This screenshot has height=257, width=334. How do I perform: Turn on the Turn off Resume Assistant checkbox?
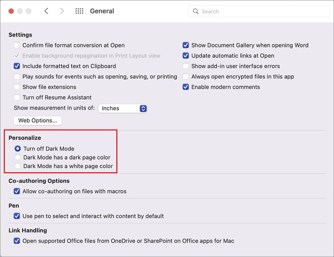pyautogui.click(x=17, y=98)
